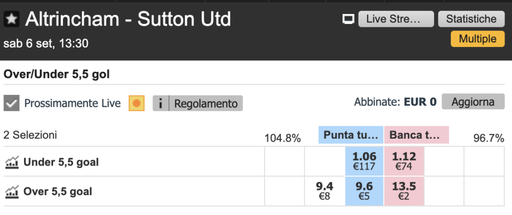Open the Over 5,5 goal chart icon
Image resolution: width=512 pixels, height=215 pixels.
click(x=12, y=192)
